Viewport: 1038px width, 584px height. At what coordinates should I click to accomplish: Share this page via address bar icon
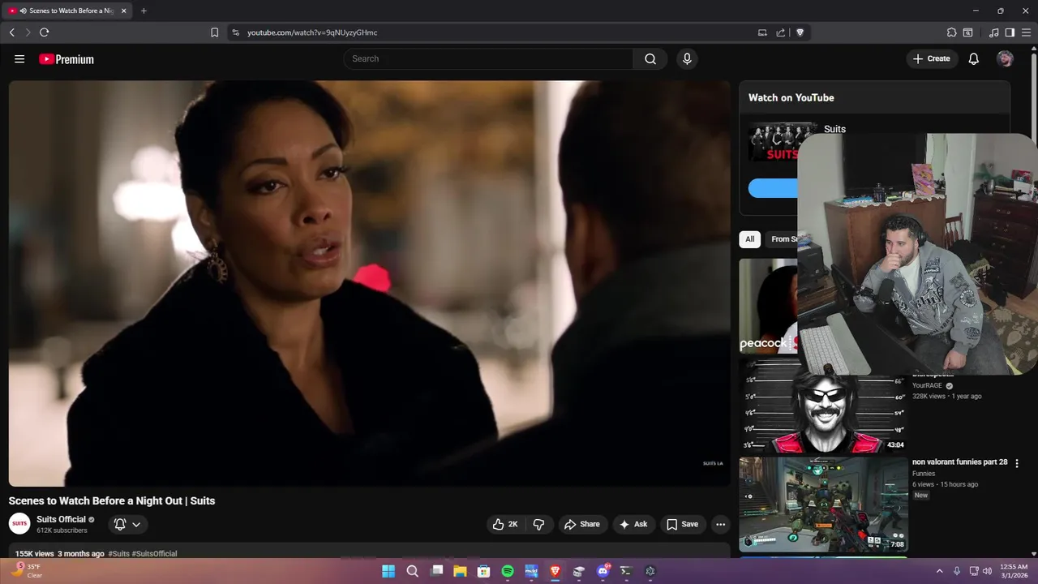tap(781, 32)
